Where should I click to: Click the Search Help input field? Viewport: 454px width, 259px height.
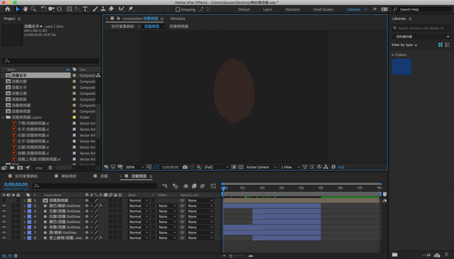point(422,9)
